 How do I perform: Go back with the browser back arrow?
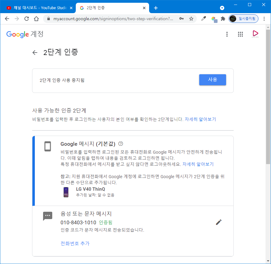pyautogui.click(x=7, y=19)
